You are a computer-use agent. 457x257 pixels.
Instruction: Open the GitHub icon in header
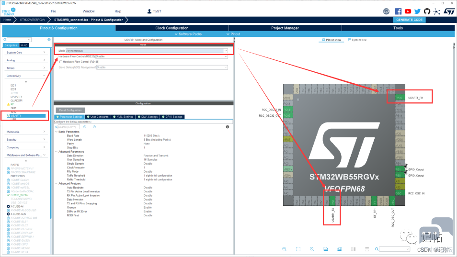(427, 11)
